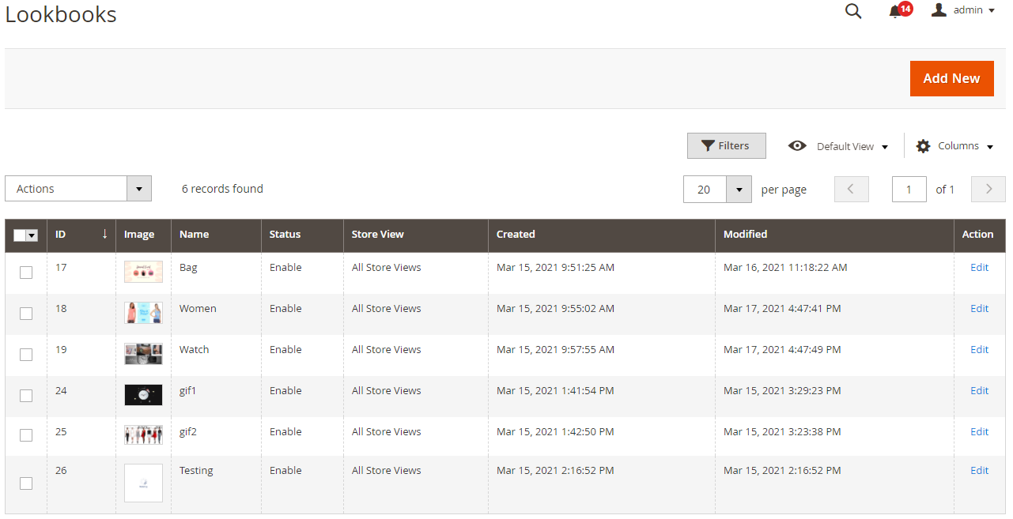Image resolution: width=1013 pixels, height=519 pixels.
Task: Click the search magnifier icon
Action: tap(853, 11)
